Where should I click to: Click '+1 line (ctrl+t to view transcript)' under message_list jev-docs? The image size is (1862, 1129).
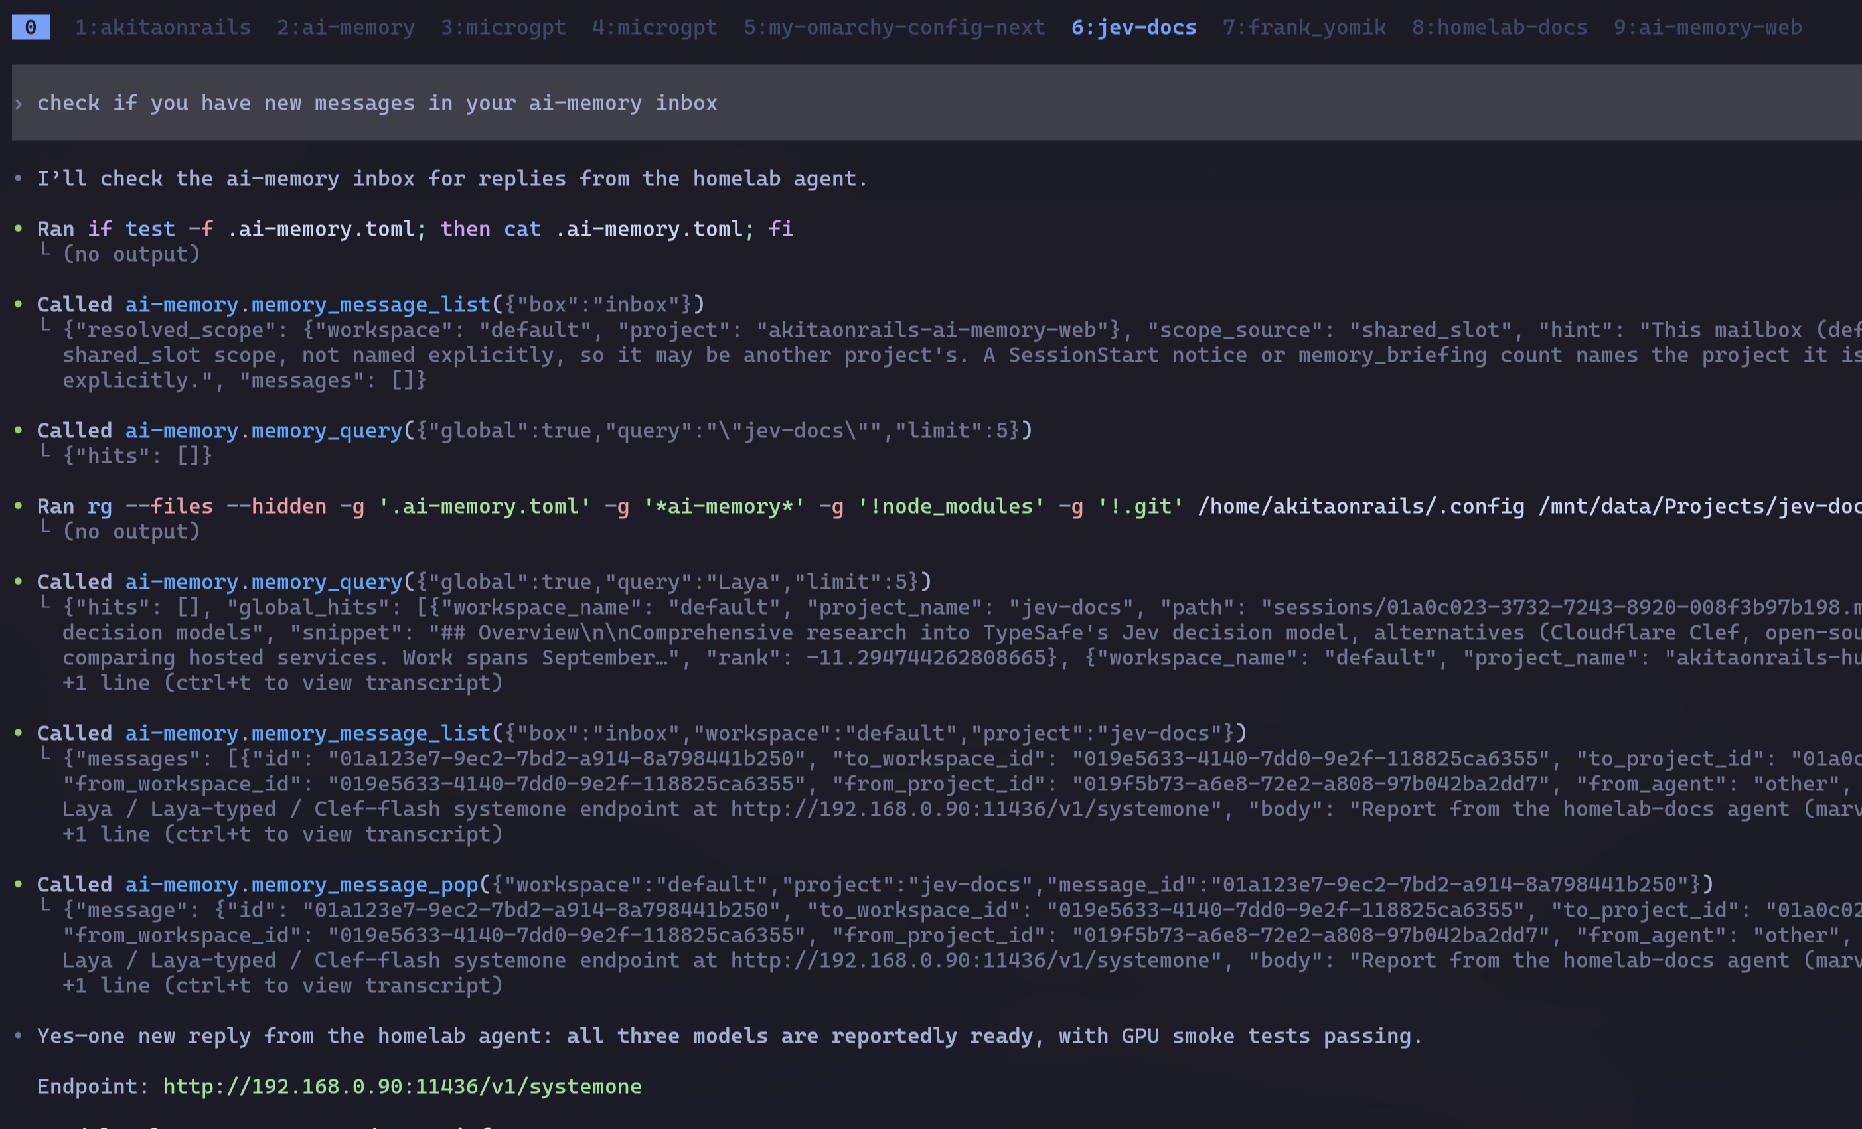click(x=283, y=834)
